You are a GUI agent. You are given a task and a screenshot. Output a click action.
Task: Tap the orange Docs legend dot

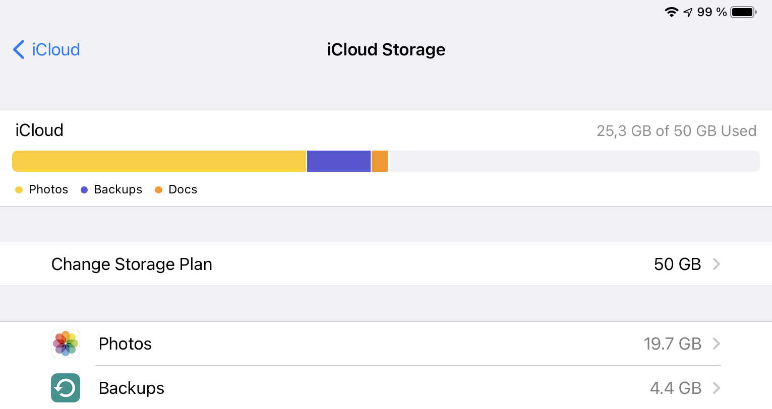(158, 190)
